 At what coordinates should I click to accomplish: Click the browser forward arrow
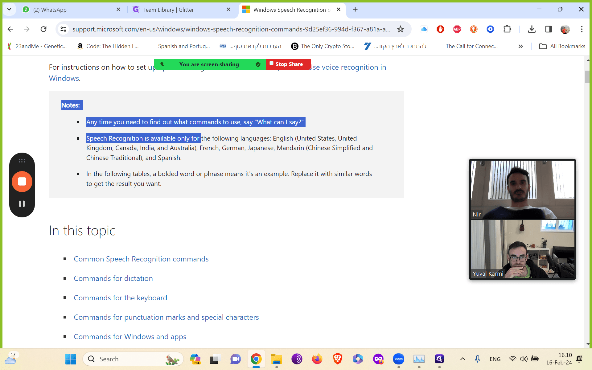coord(27,29)
